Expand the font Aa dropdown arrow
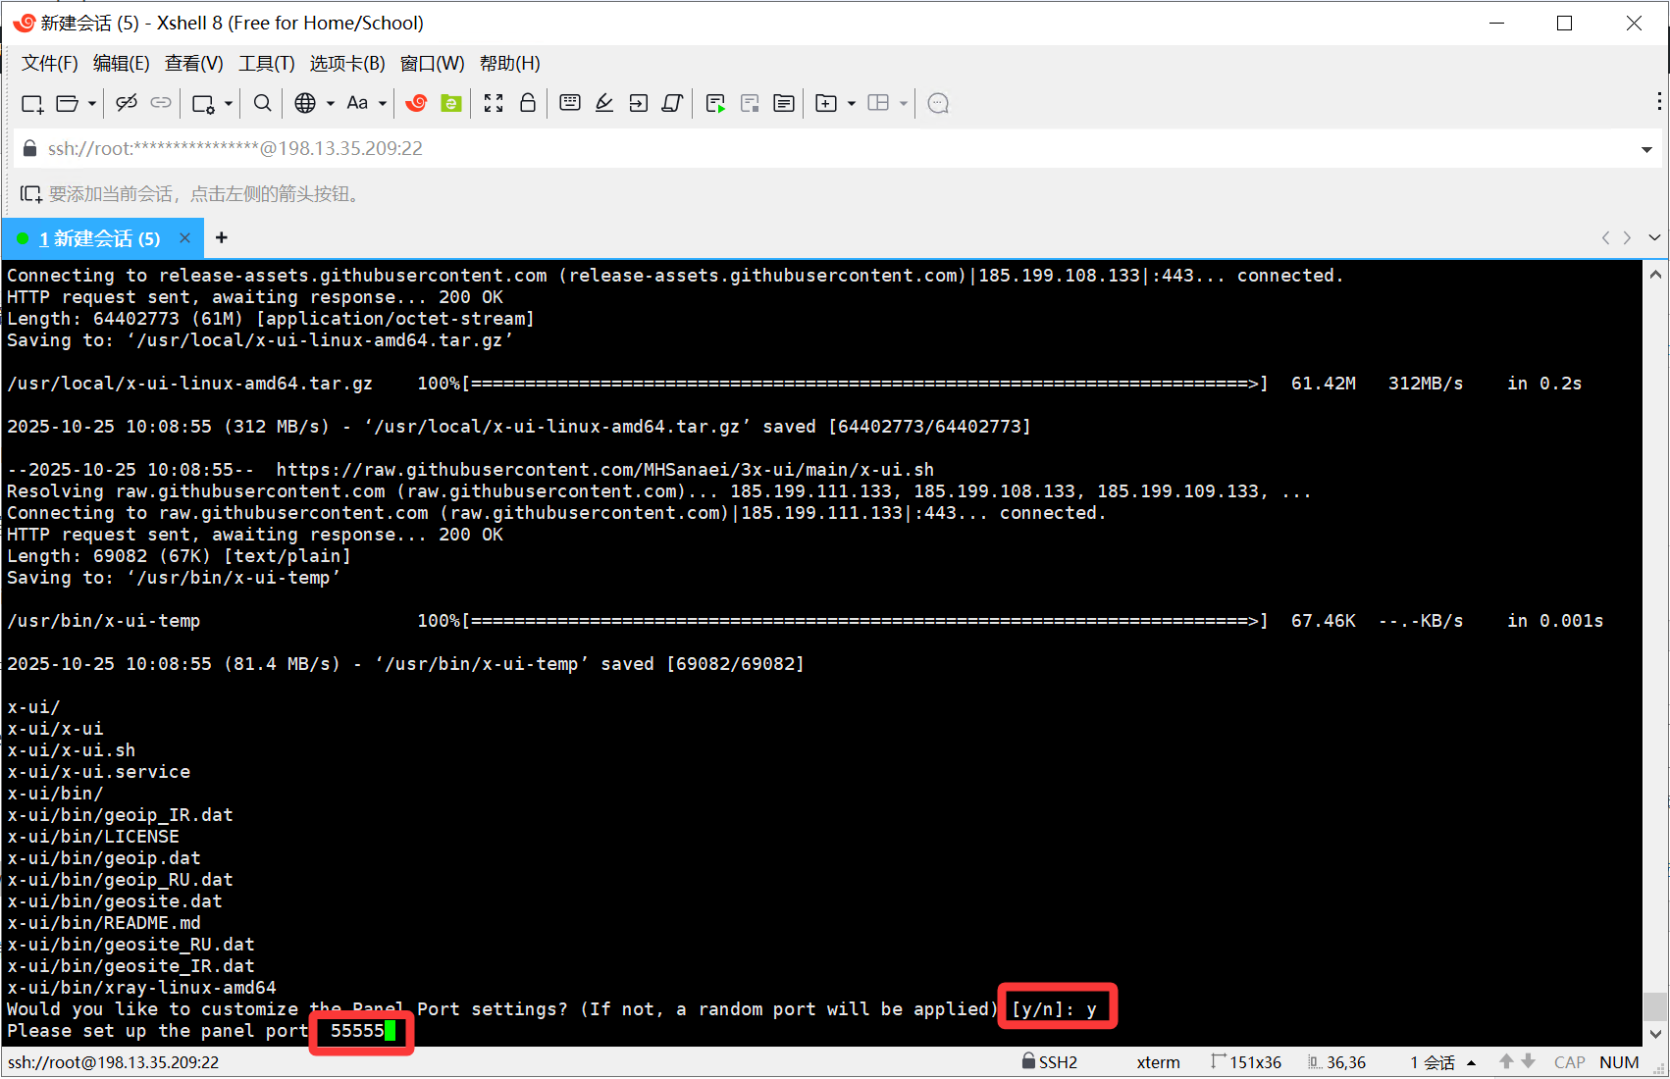 click(383, 103)
